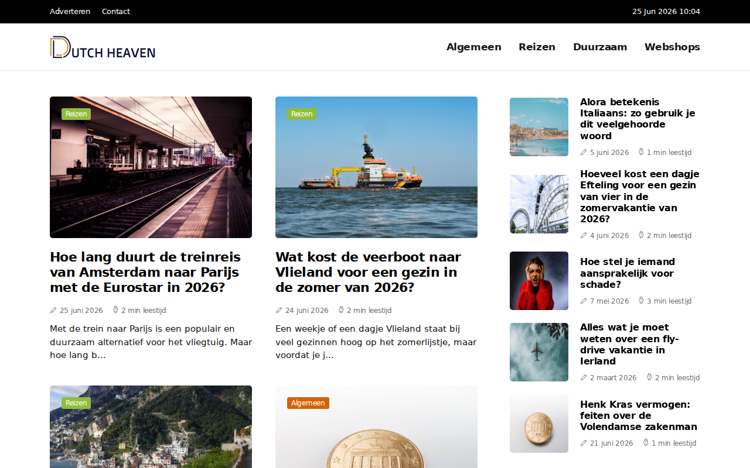Click clock icon in Henk Kras article meta
This screenshot has width=750, height=468.
point(646,443)
